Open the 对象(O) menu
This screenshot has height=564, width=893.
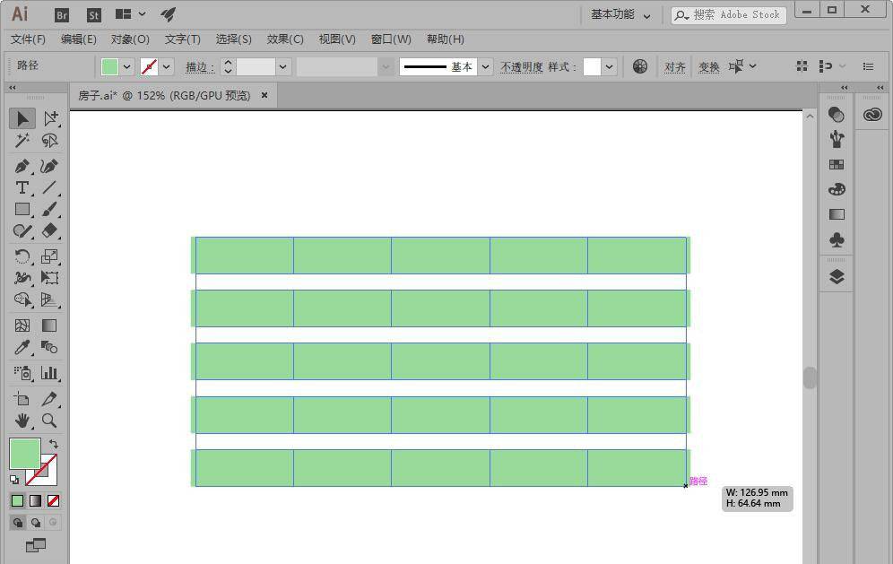(x=130, y=39)
